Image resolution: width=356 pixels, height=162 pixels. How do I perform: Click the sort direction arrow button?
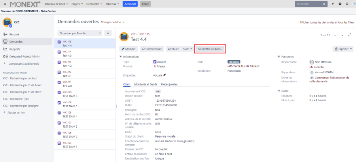tap(108, 33)
